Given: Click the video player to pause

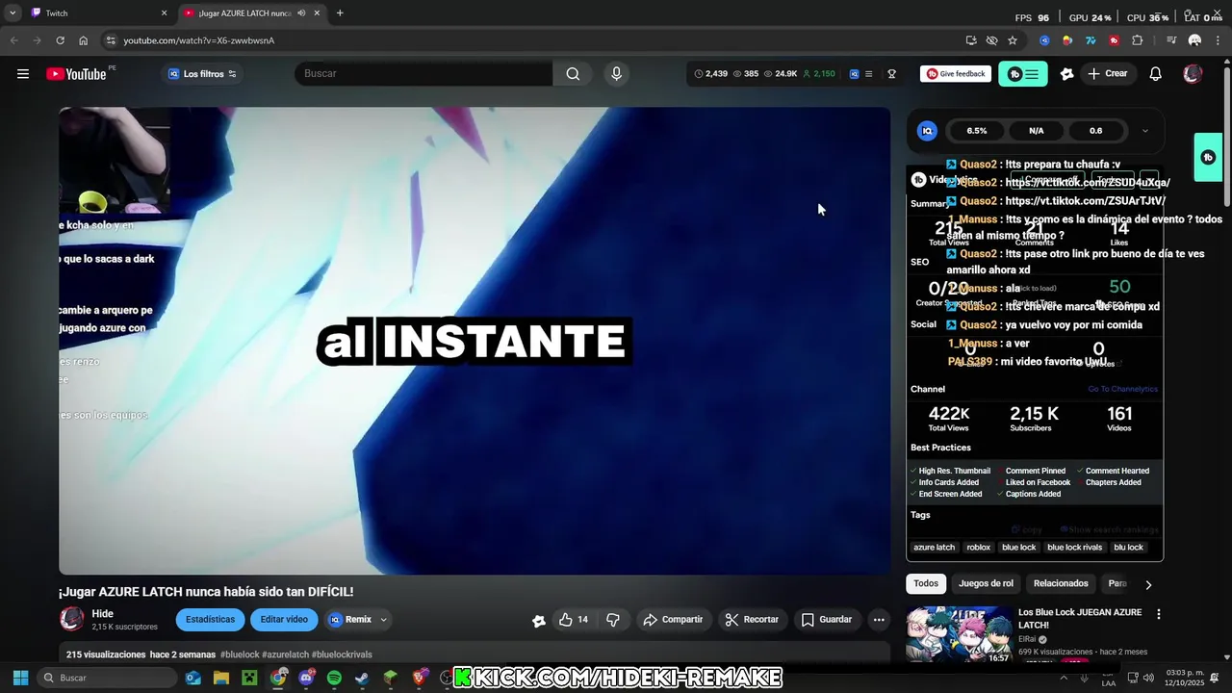Looking at the screenshot, I should pos(475,341).
